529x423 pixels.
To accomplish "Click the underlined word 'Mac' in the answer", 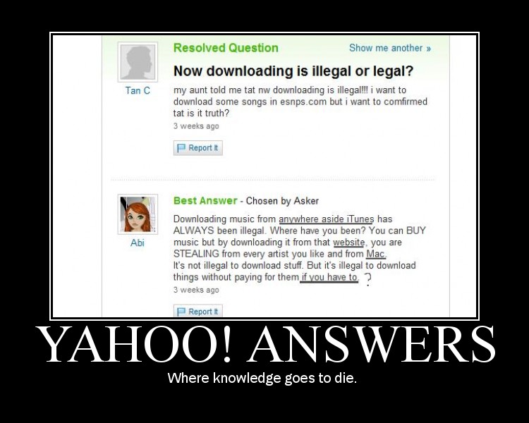I will click(x=375, y=254).
